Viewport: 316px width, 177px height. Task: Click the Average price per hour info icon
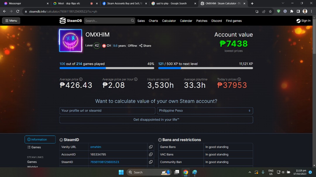136,79
